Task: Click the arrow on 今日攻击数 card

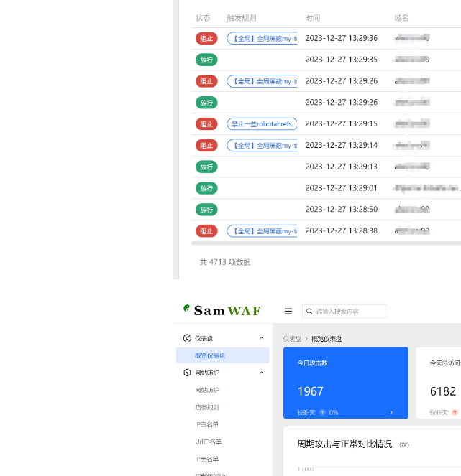Action: pos(391,412)
